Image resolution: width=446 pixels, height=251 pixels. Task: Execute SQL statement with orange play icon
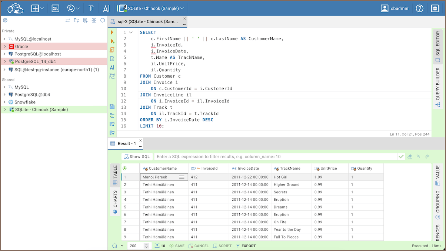tap(112, 33)
